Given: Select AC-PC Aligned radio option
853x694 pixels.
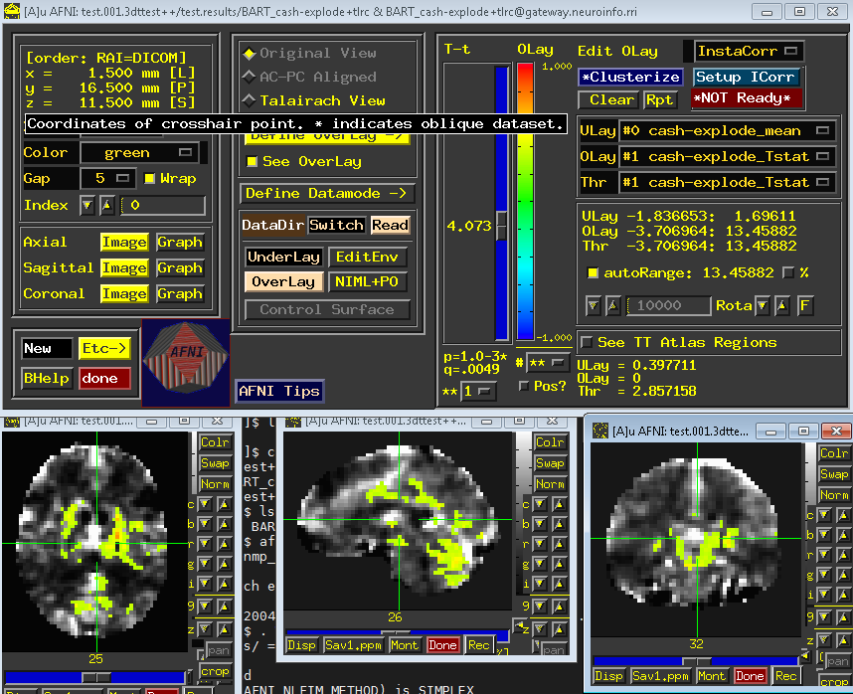Looking at the screenshot, I should 310,78.
